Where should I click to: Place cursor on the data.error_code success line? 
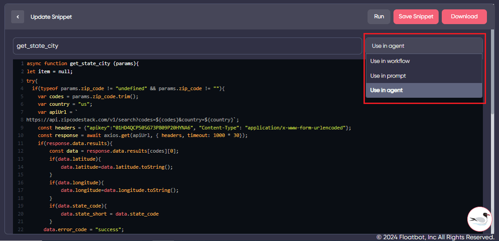(83, 229)
